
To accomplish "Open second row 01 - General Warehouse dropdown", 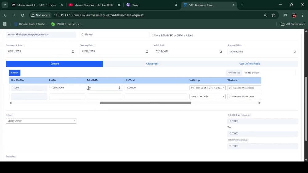I will 244,96.
